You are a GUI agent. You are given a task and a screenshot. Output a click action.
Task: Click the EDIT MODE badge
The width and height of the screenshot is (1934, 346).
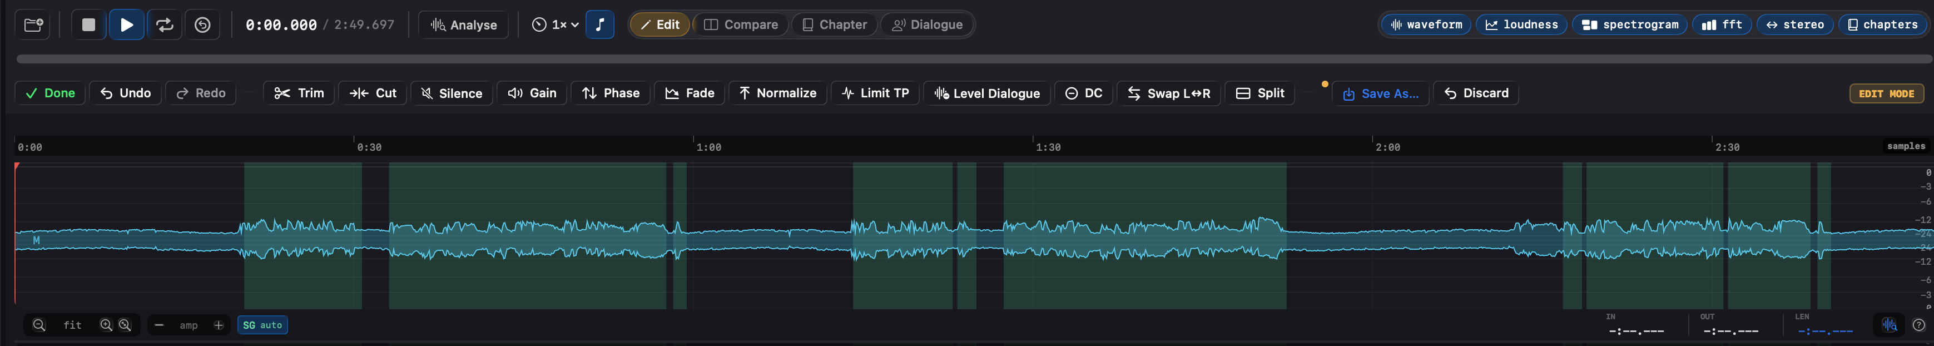1886,94
